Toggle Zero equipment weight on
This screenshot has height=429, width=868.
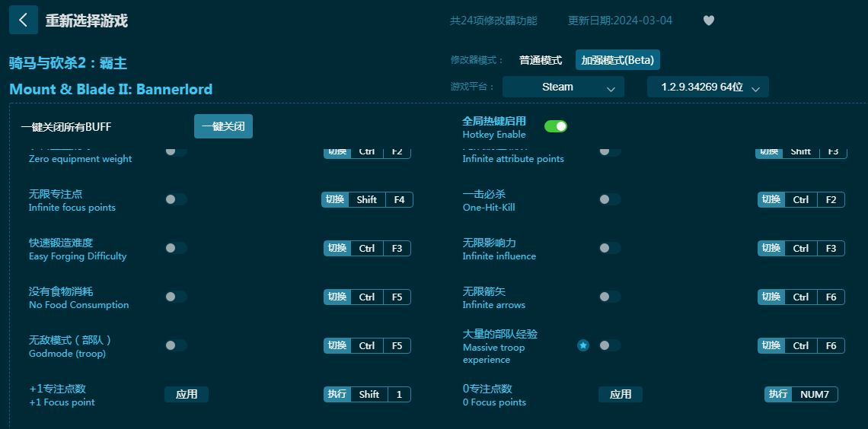pyautogui.click(x=176, y=151)
